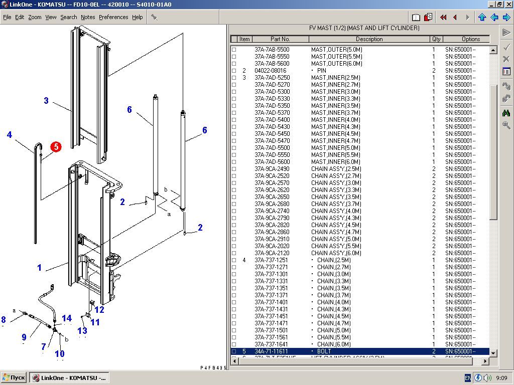The image size is (514, 385).
Task: Click the LinkOne - KOMATSU taskbar button
Action: pos(69,378)
